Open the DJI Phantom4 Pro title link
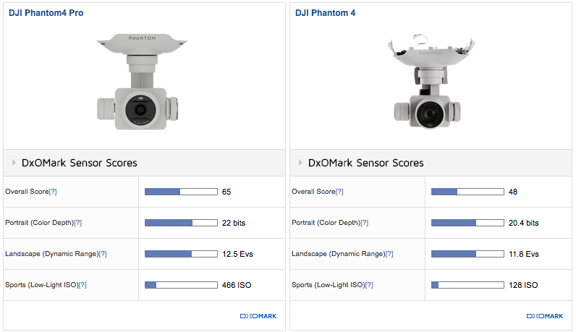Image resolution: width=576 pixels, height=332 pixels. click(46, 13)
